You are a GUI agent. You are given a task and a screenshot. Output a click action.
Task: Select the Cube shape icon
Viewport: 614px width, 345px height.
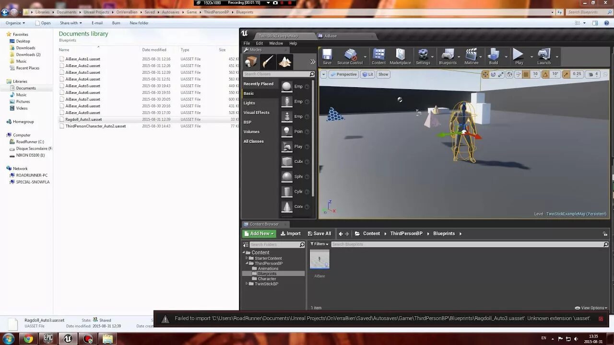286,161
